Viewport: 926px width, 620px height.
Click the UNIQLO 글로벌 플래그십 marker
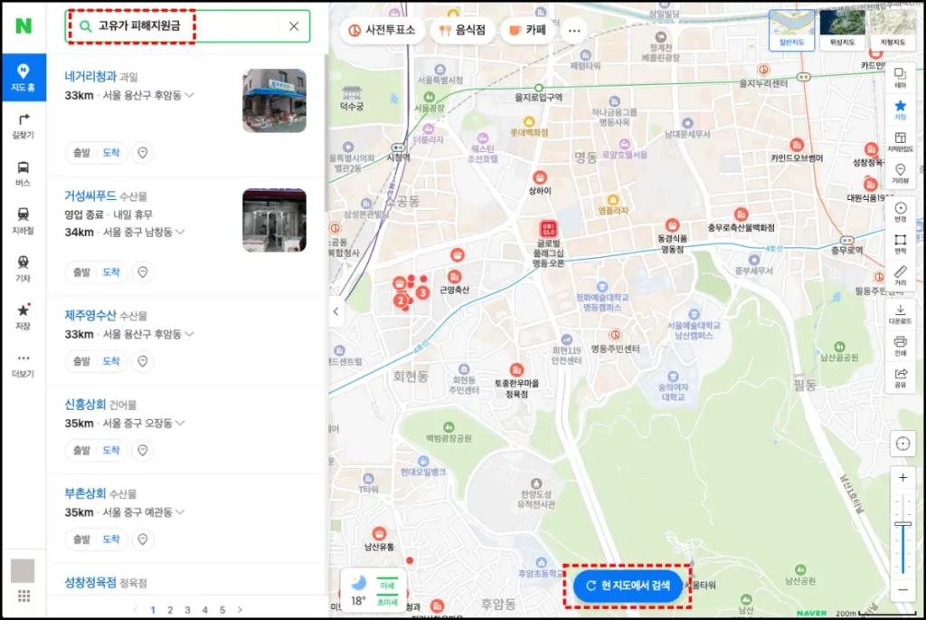tap(548, 229)
